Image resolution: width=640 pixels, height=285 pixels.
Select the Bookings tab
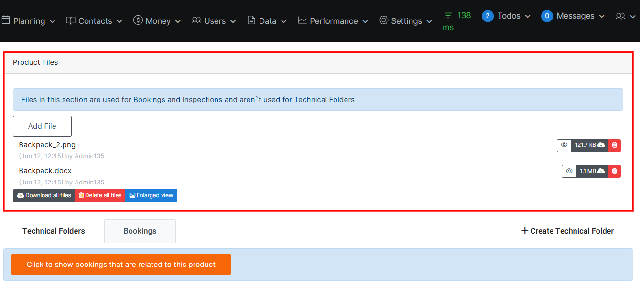pos(140,231)
